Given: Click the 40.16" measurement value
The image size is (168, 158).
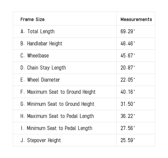Looking at the screenshot, I should [128, 92].
